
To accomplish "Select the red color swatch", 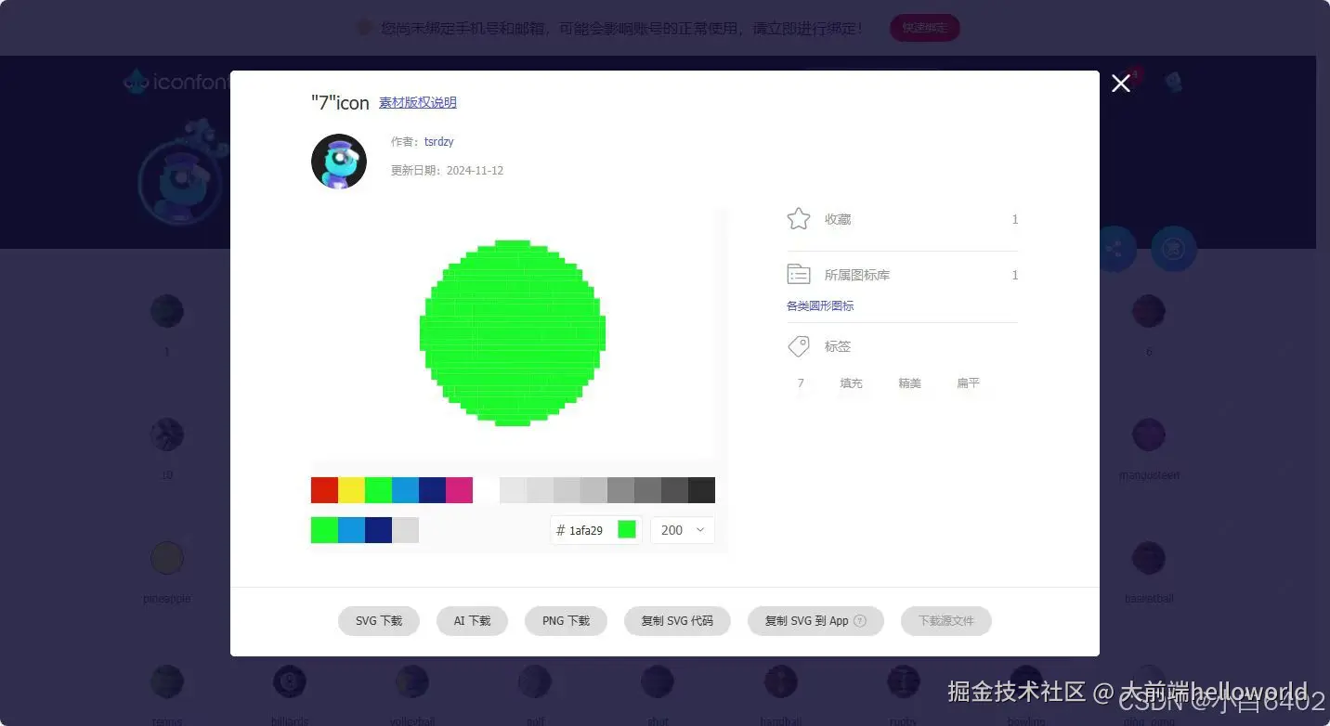I will 324,489.
